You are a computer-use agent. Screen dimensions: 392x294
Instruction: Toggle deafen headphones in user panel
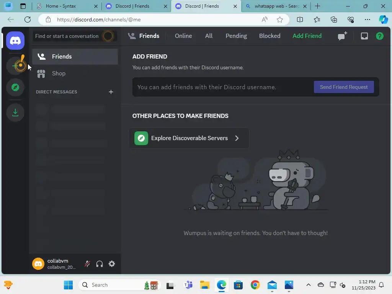pyautogui.click(x=100, y=264)
